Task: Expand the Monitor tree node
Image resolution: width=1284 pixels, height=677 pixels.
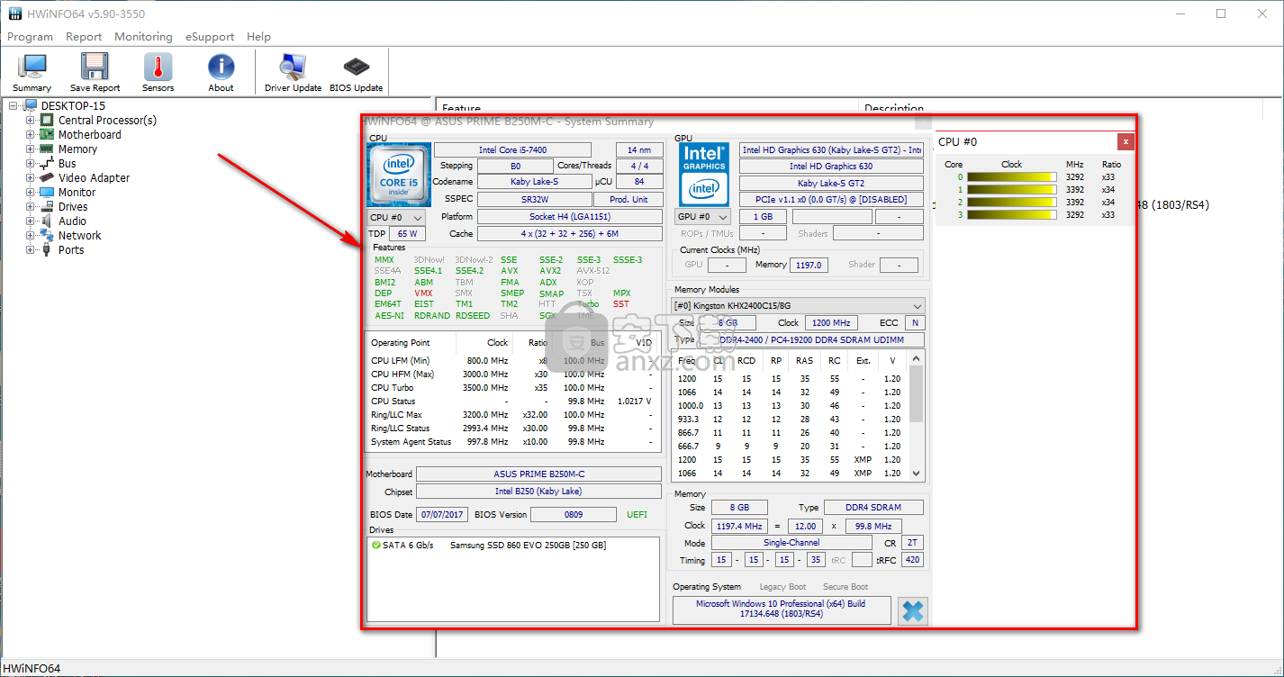Action: click(31, 192)
